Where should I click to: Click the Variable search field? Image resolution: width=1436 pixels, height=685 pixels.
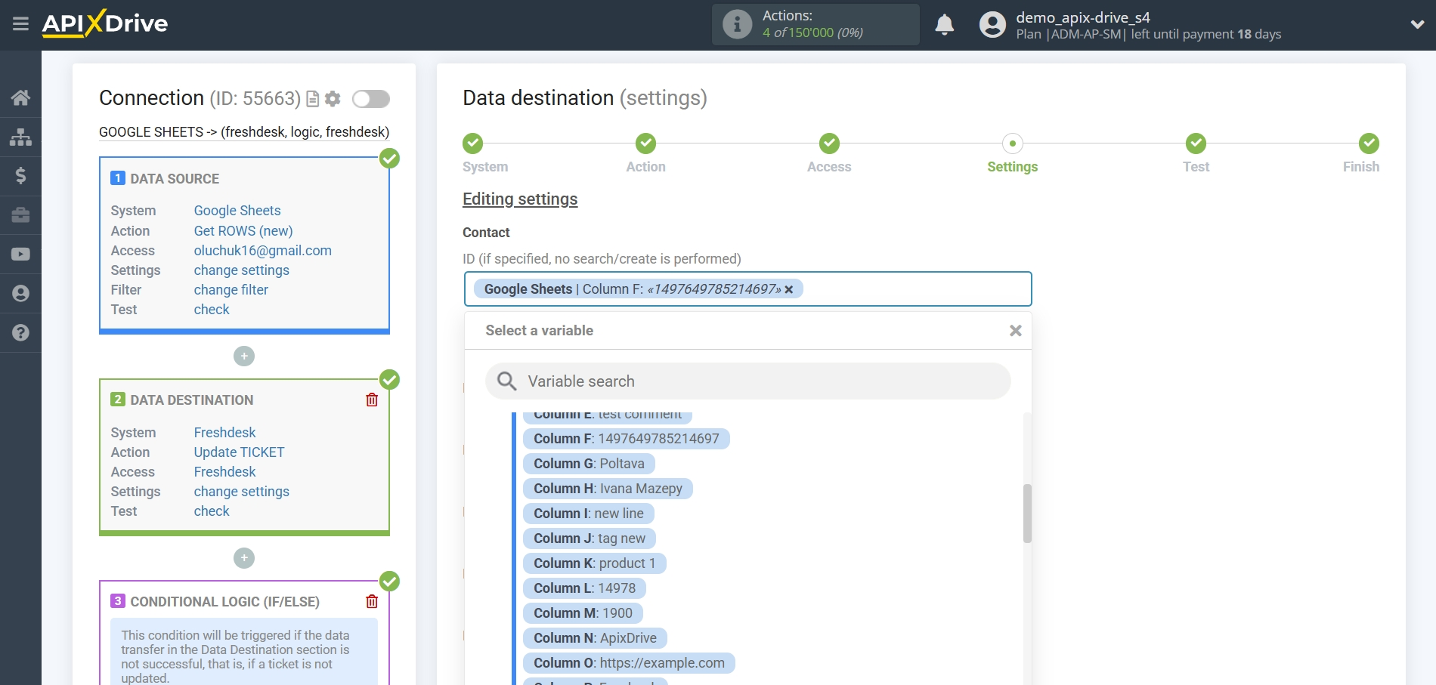(x=748, y=381)
